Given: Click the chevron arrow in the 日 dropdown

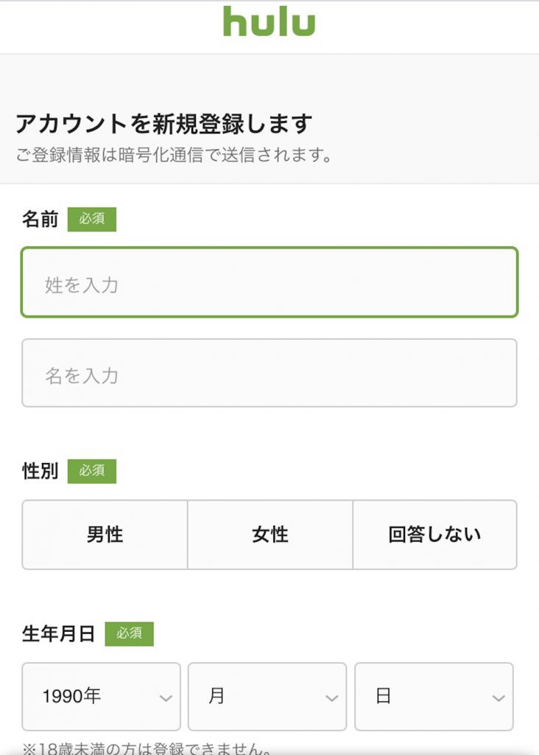Looking at the screenshot, I should pyautogui.click(x=499, y=698).
